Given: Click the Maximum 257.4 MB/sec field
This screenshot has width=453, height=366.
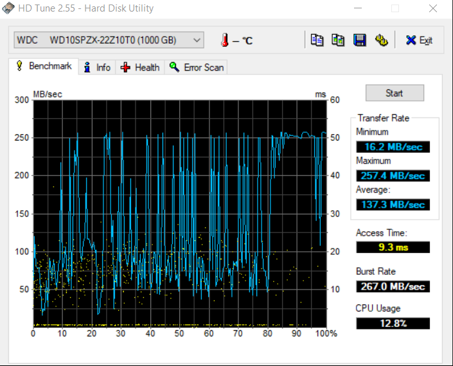Looking at the screenshot, I should 393,175.
